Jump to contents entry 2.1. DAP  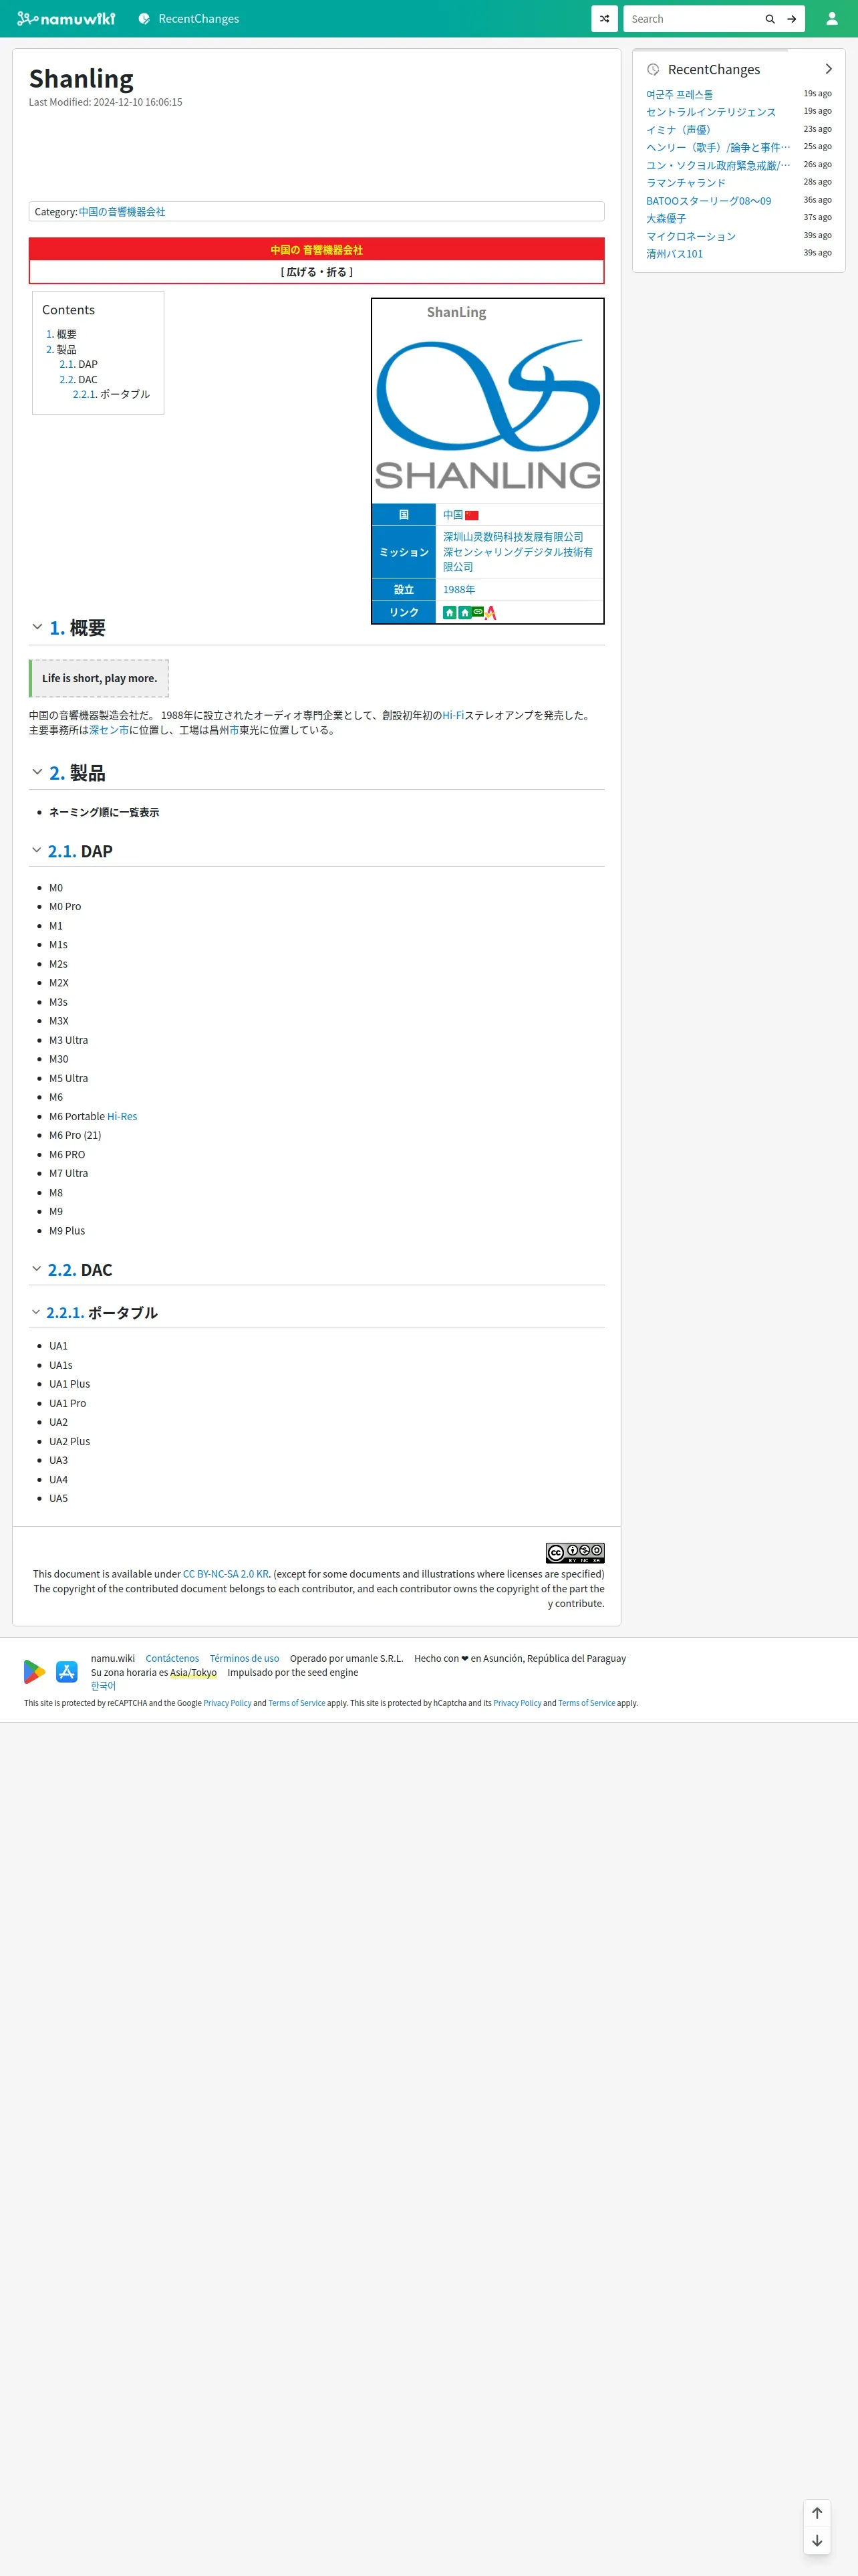point(78,364)
